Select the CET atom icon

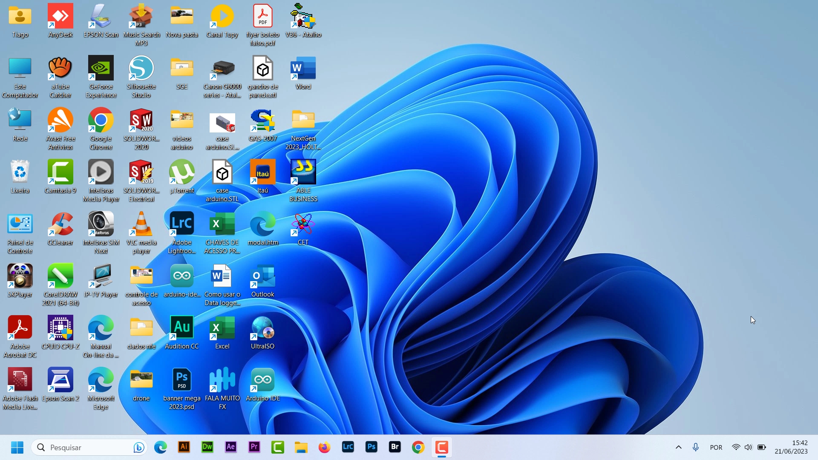coord(303,229)
